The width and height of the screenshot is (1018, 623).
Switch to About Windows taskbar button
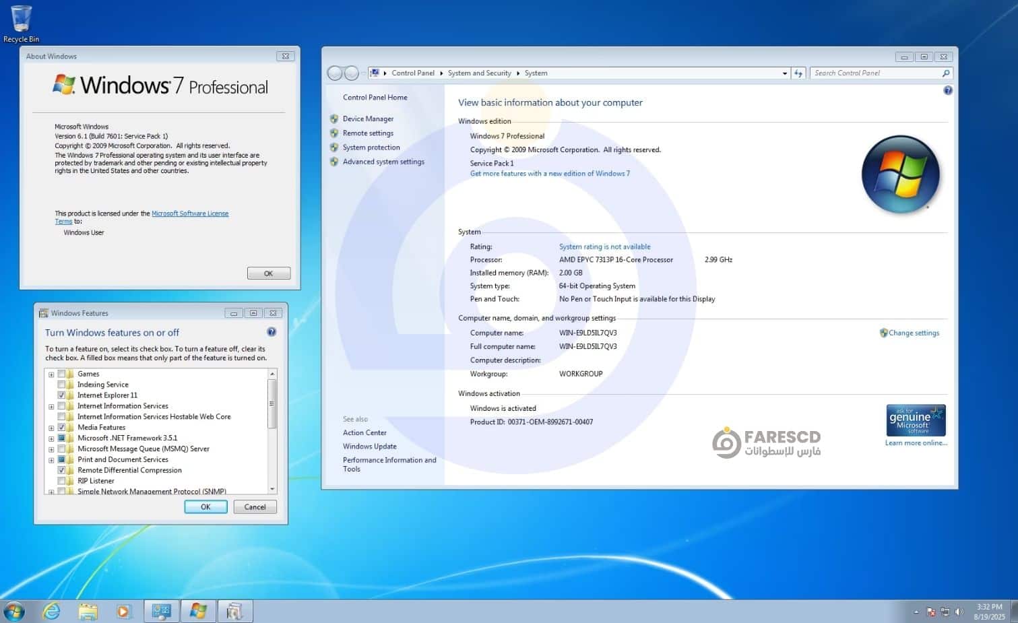(x=198, y=612)
